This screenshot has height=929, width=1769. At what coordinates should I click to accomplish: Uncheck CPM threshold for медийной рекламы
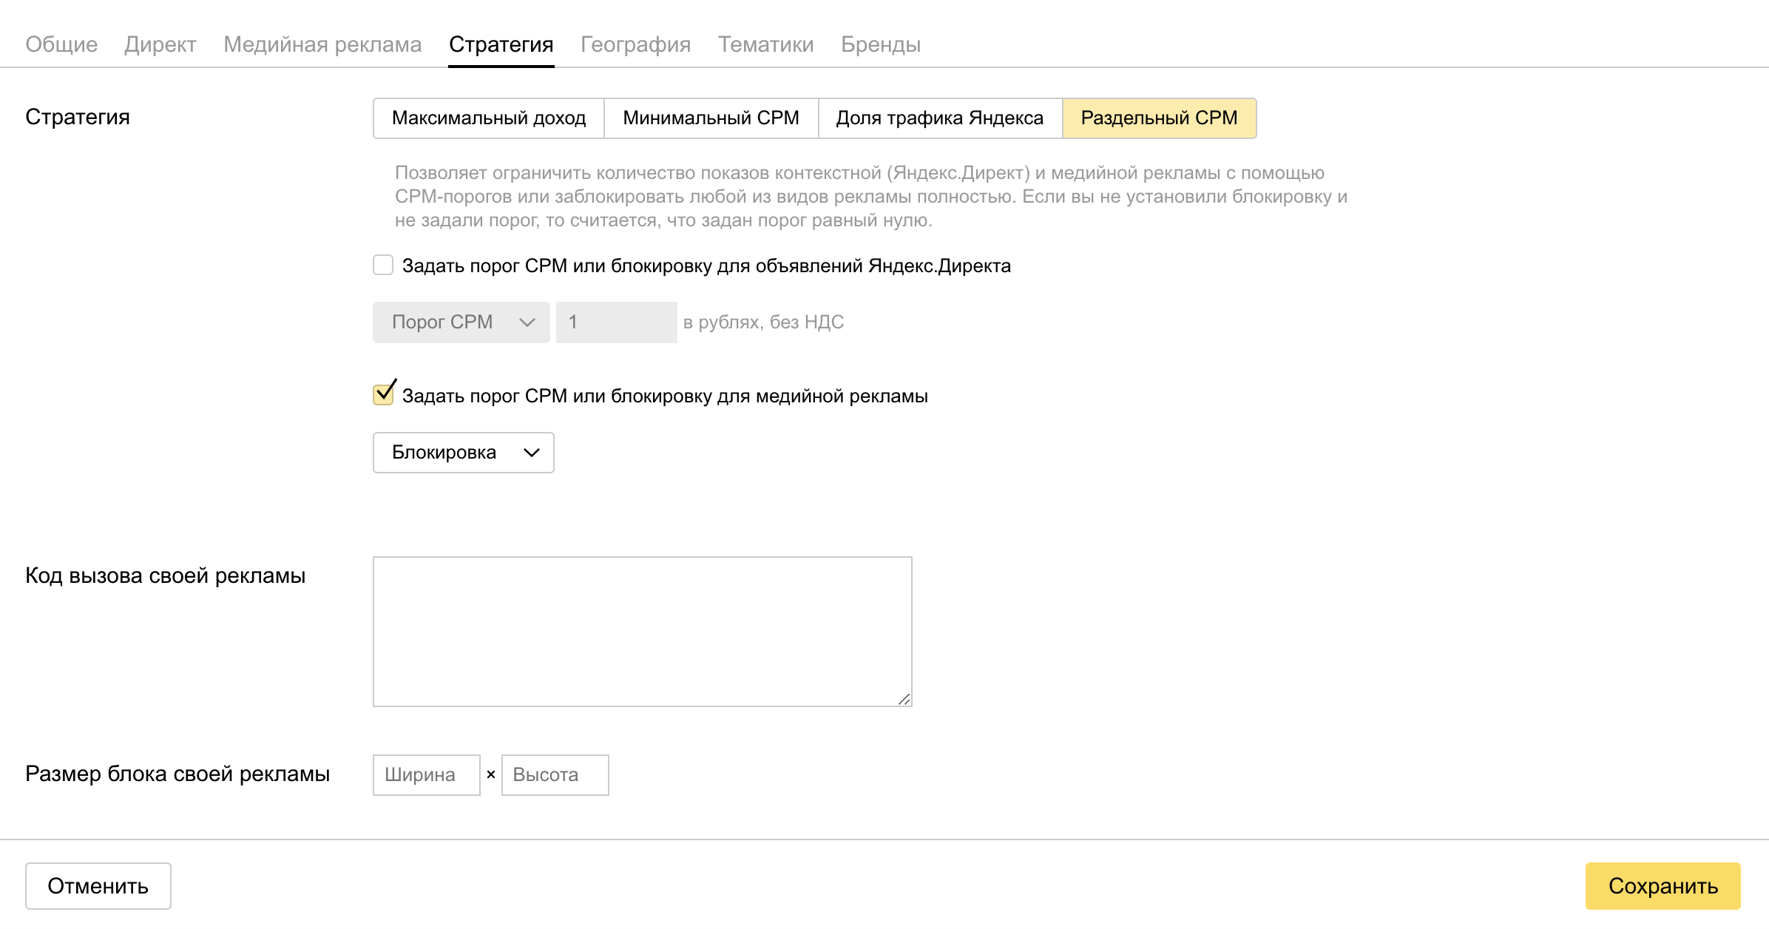pyautogui.click(x=383, y=395)
